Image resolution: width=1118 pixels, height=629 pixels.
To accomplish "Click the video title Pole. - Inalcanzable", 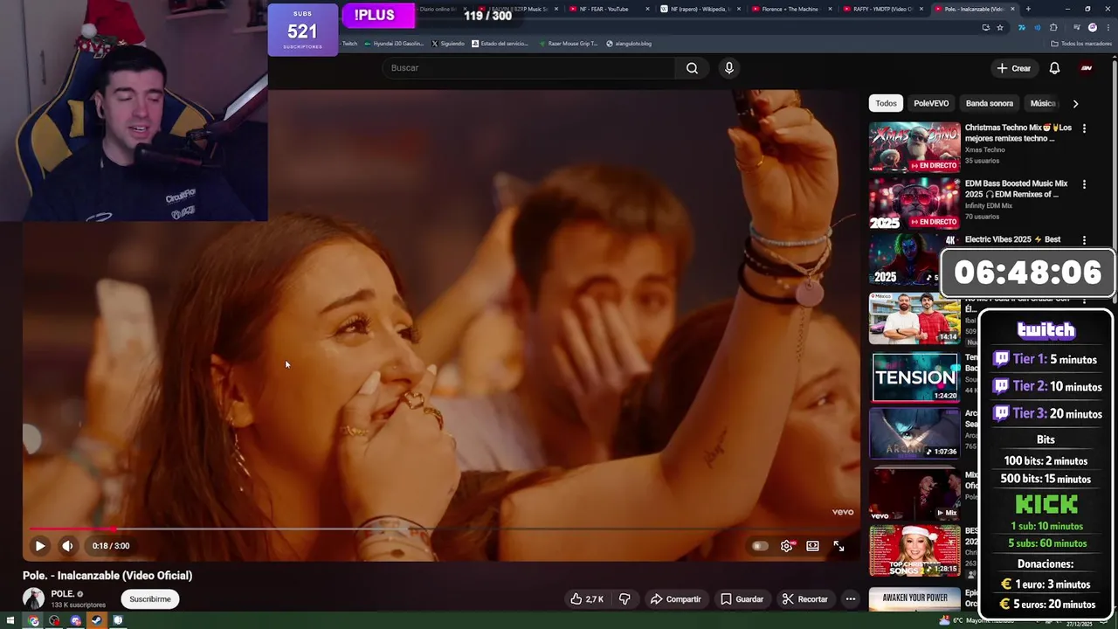I will (x=107, y=575).
